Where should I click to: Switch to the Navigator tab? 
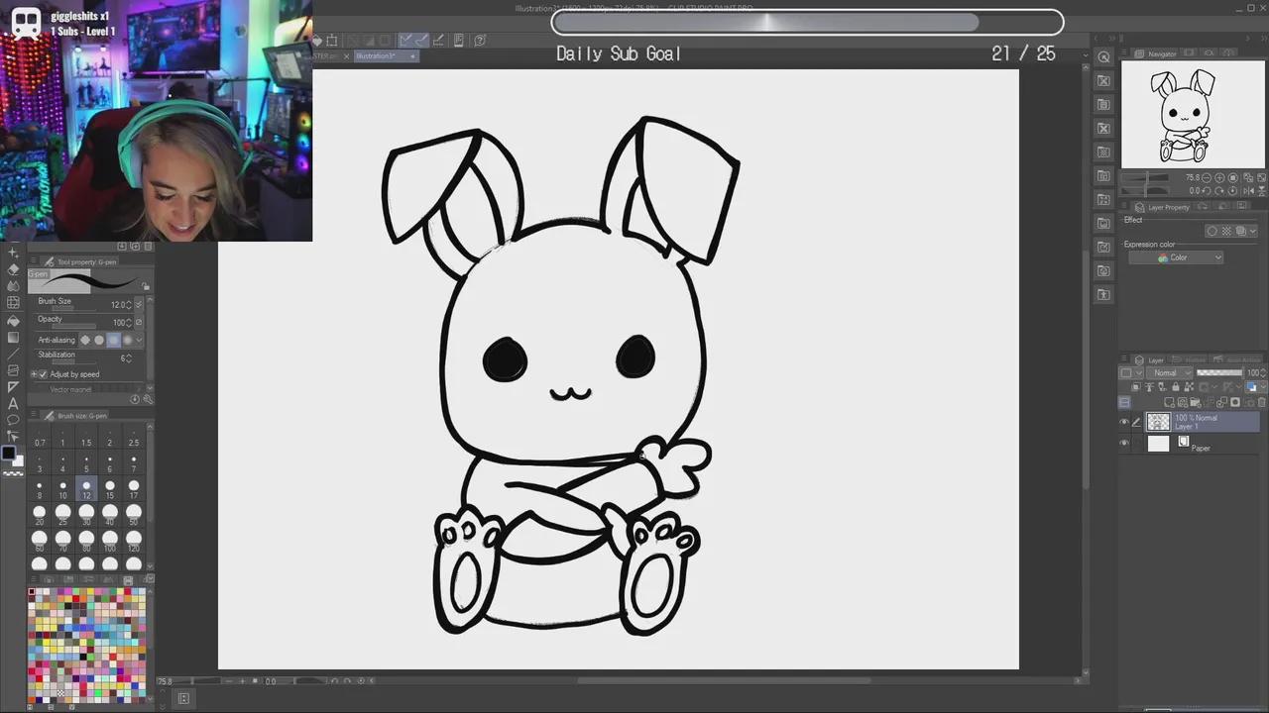click(x=1154, y=53)
